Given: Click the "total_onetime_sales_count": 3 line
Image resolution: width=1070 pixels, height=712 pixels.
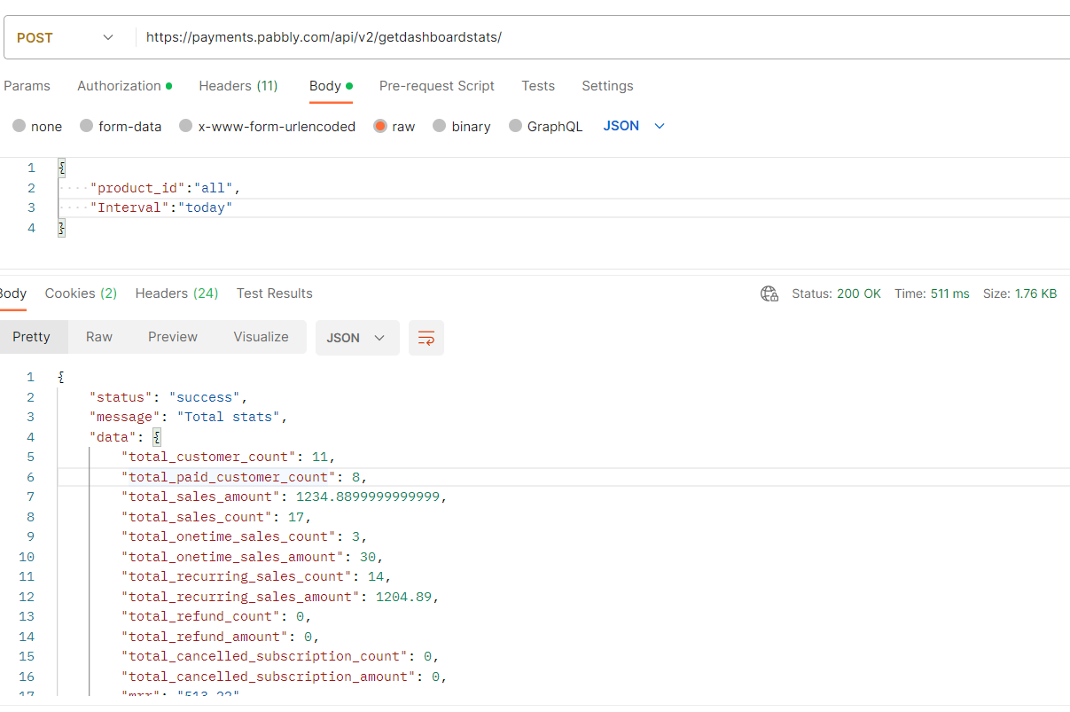Looking at the screenshot, I should pyautogui.click(x=244, y=536).
